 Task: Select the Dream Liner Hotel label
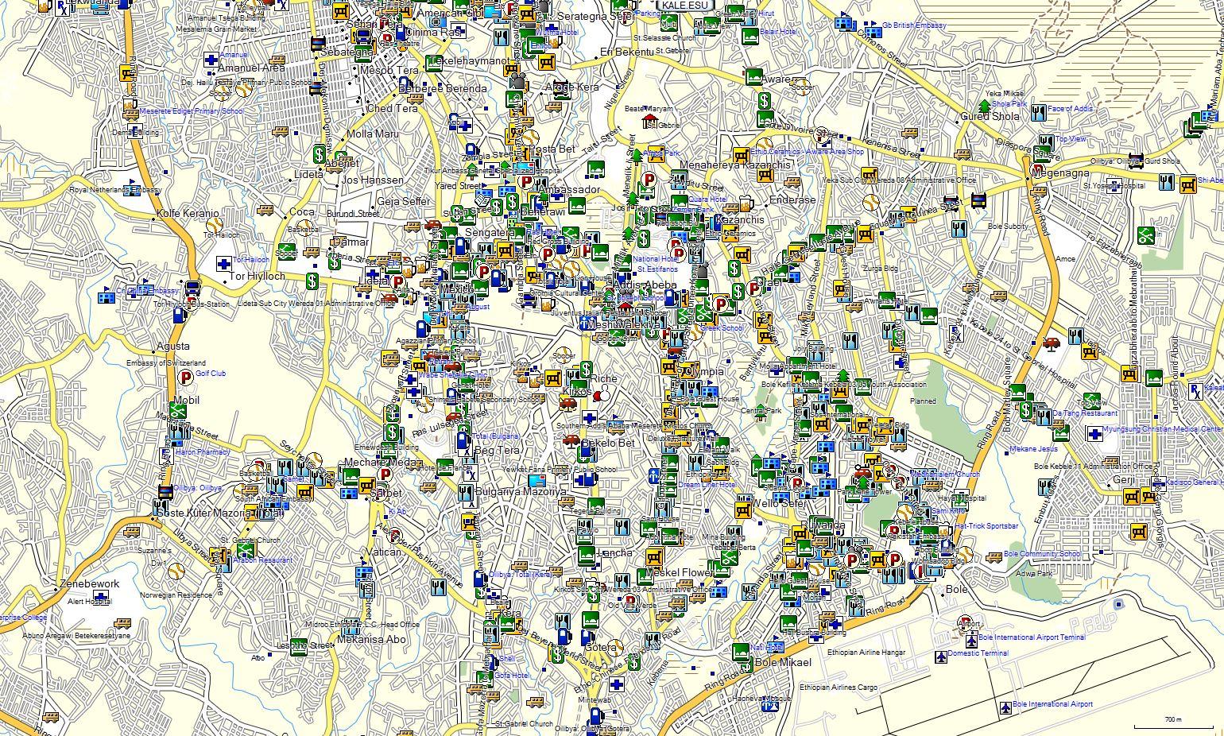coord(707,485)
